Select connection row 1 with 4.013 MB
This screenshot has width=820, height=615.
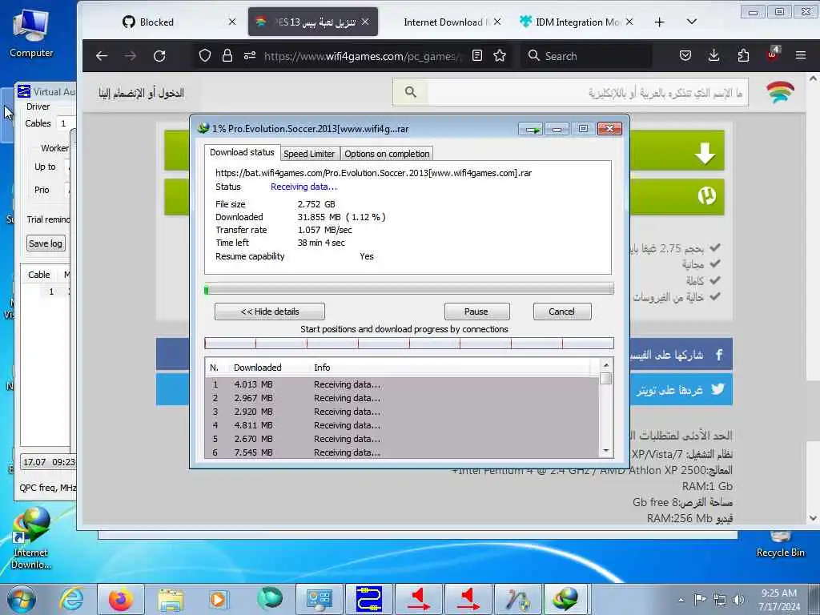click(402, 384)
